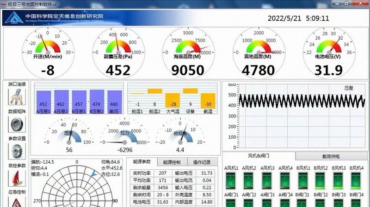Click the 应急控制 warning triangle icon
This screenshot has height=207, width=370.
tap(17, 202)
